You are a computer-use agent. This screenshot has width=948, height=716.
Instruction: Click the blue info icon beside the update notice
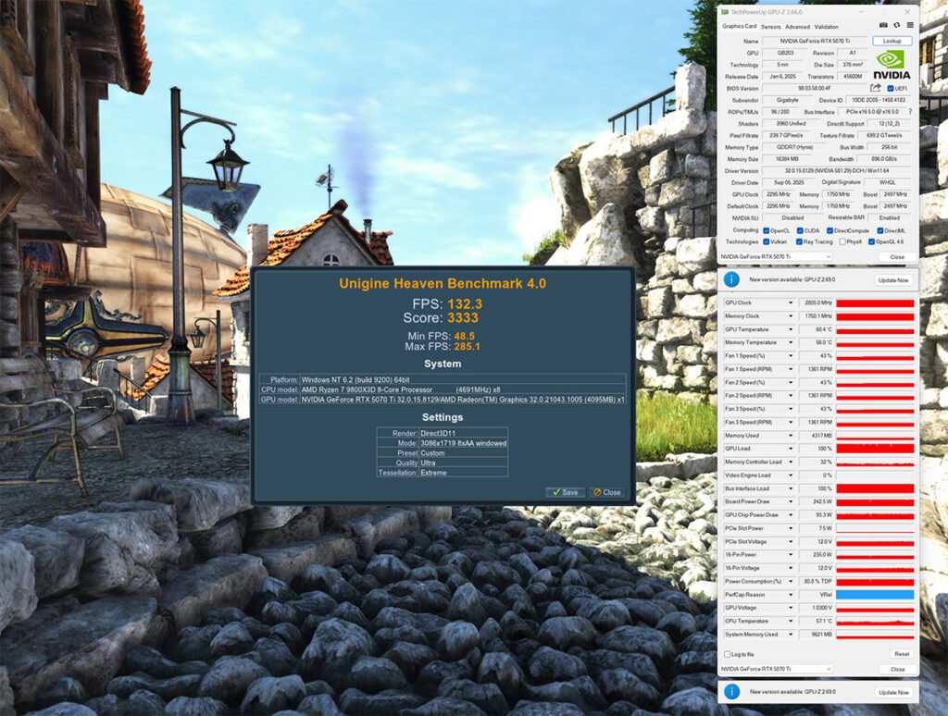click(730, 279)
